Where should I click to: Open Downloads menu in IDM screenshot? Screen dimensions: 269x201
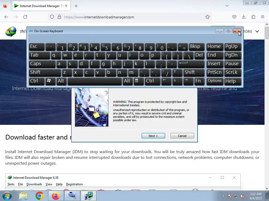(x=34, y=184)
